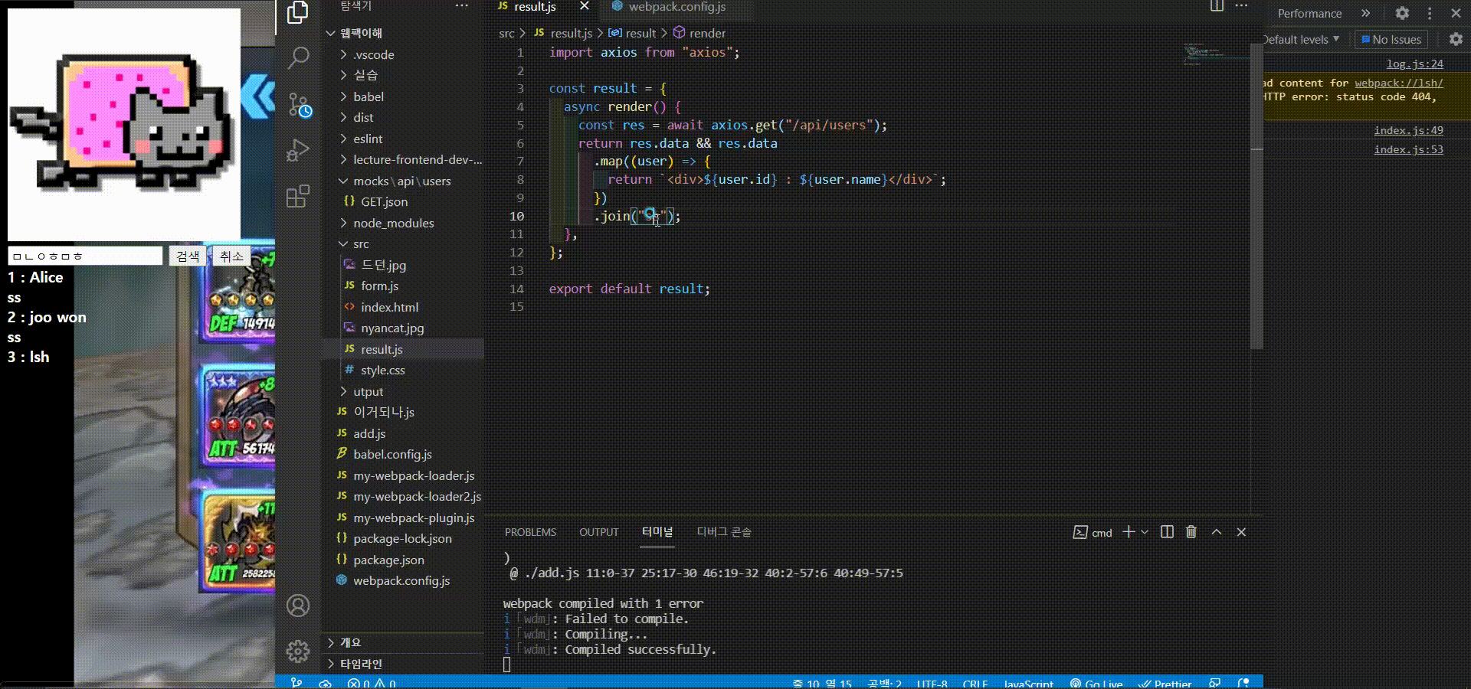Close the terminal panel with the X
Image resolution: width=1471 pixels, height=689 pixels.
click(1241, 532)
